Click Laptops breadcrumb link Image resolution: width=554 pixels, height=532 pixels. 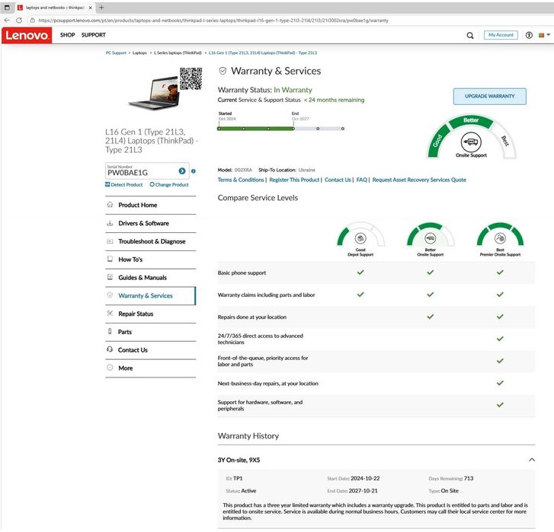(139, 53)
